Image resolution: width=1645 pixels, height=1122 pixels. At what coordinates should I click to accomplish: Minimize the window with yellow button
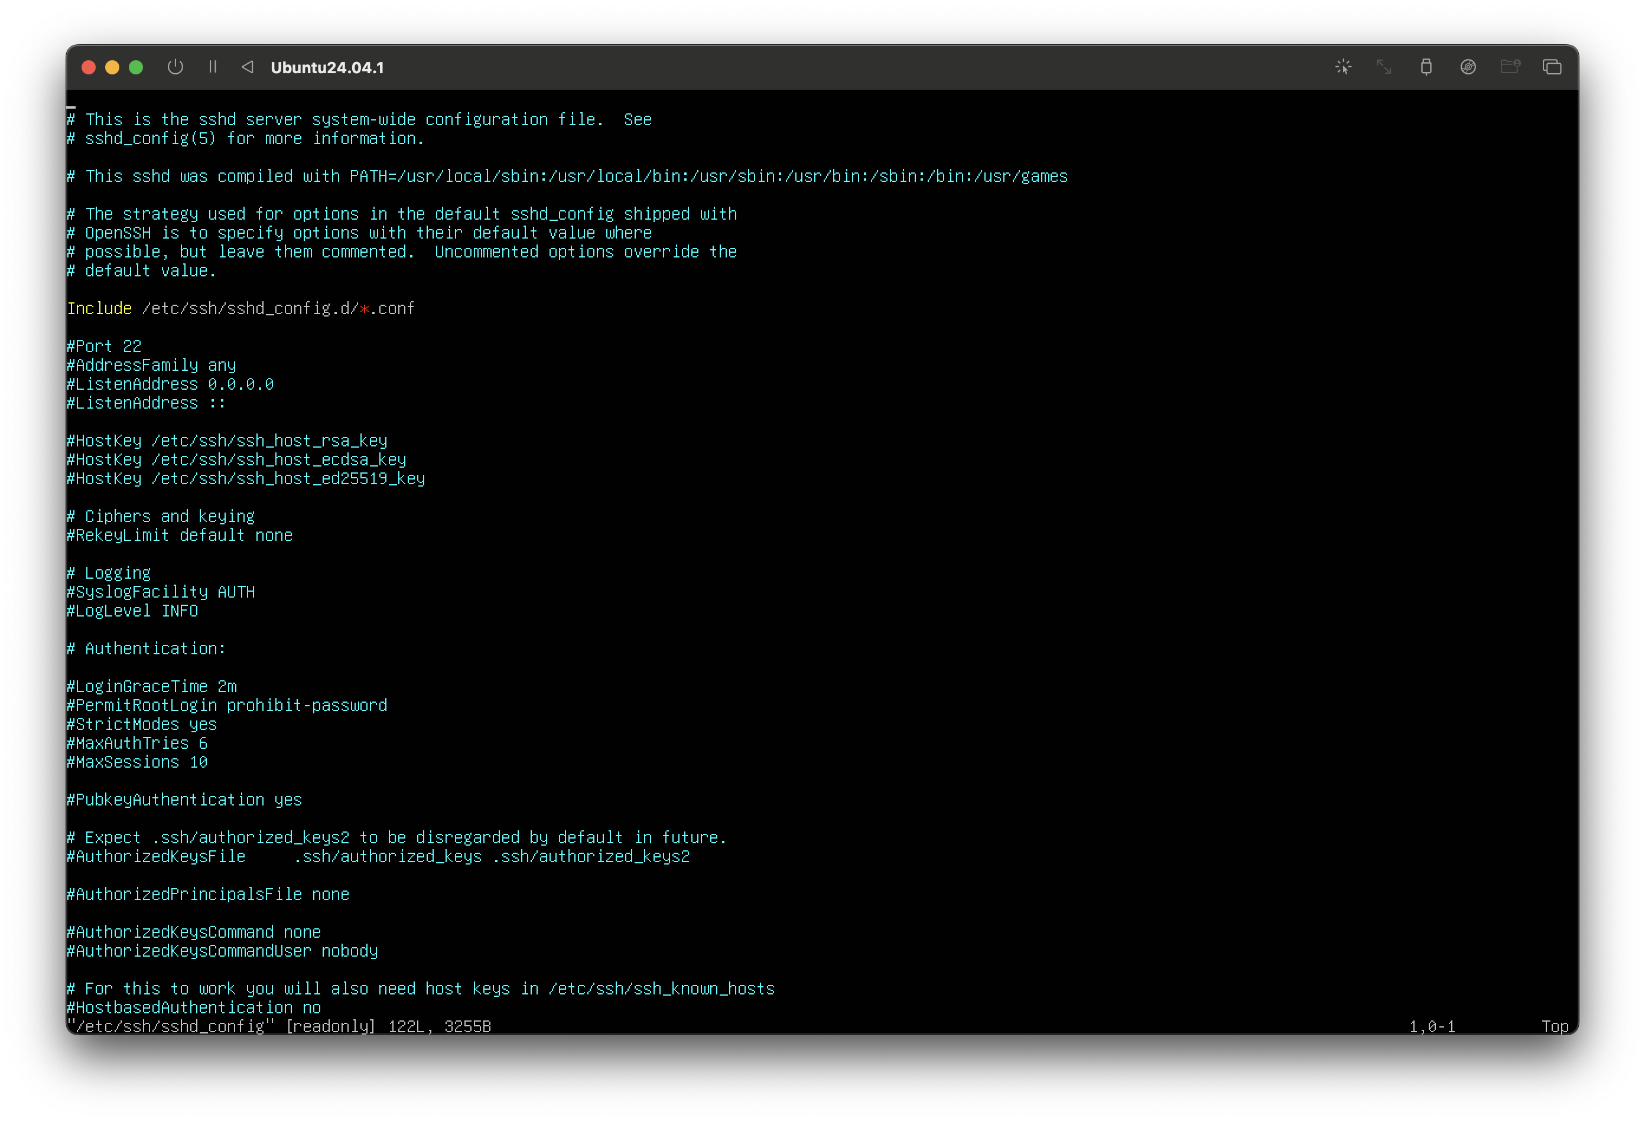point(112,67)
